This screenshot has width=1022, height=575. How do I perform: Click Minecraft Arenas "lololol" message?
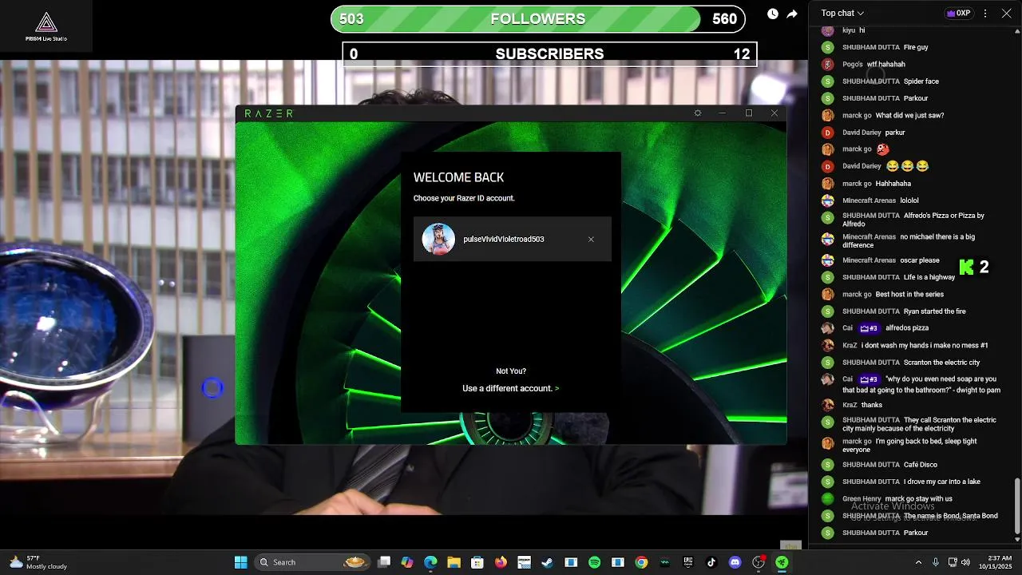[909, 200]
